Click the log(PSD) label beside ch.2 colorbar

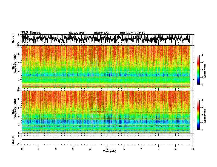point(205,116)
